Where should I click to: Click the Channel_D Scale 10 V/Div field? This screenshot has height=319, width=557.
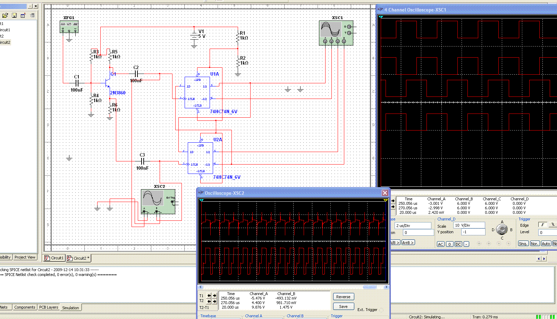click(469, 225)
